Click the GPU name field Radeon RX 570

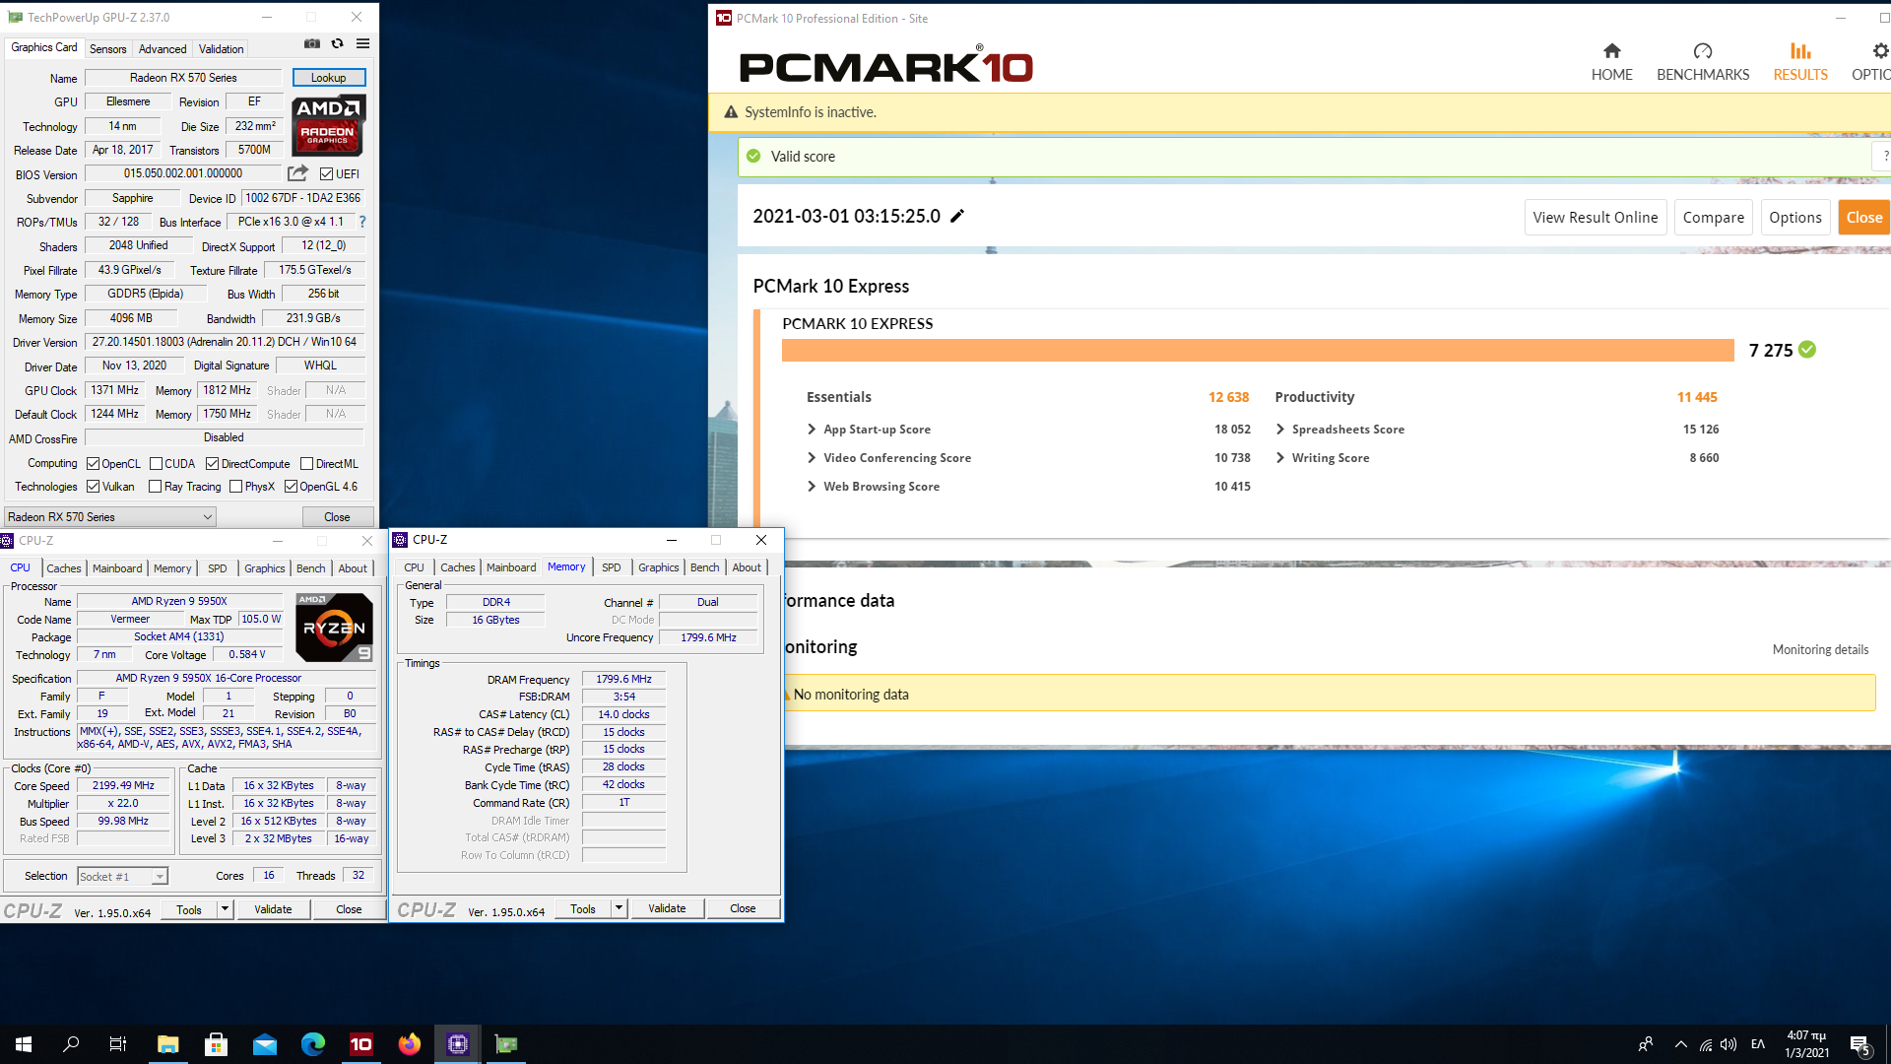coord(183,78)
